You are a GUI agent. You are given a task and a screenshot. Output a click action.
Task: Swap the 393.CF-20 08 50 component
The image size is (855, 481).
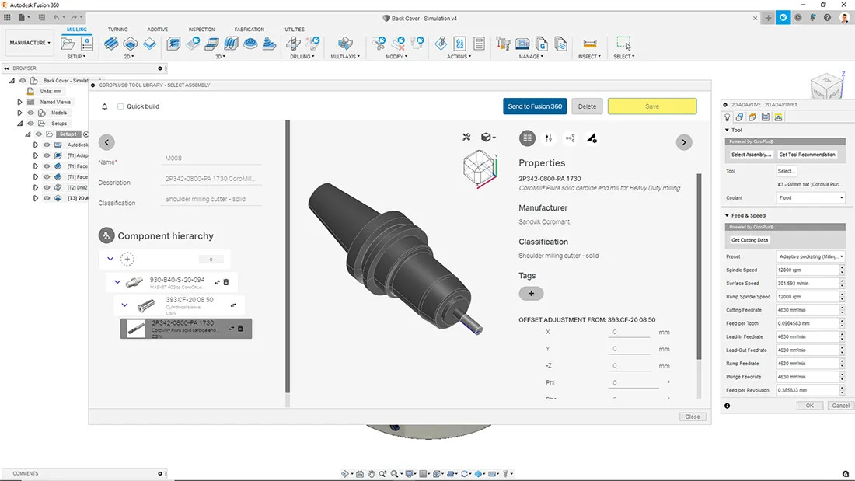click(x=233, y=305)
